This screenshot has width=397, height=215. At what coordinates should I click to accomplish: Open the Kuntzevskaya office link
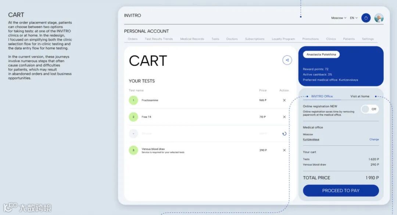311,139
